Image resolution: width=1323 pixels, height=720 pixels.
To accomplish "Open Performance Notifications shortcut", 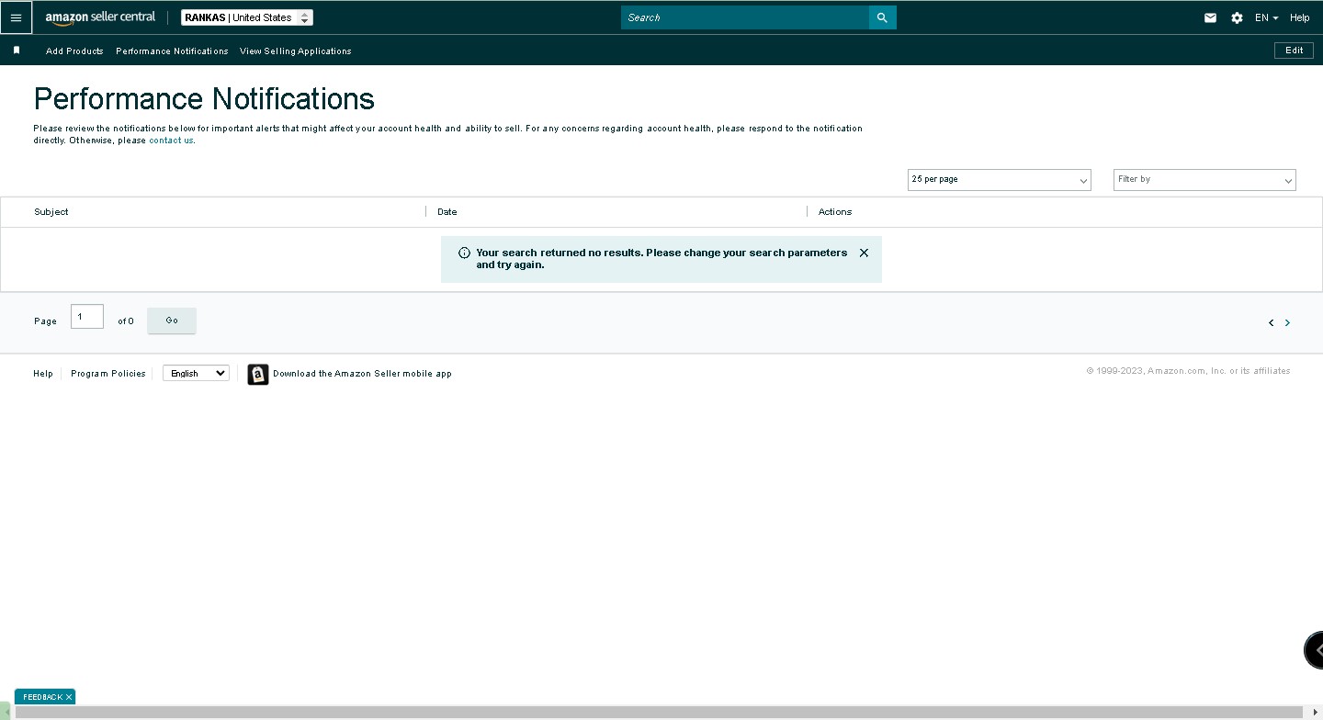I will click(x=172, y=51).
